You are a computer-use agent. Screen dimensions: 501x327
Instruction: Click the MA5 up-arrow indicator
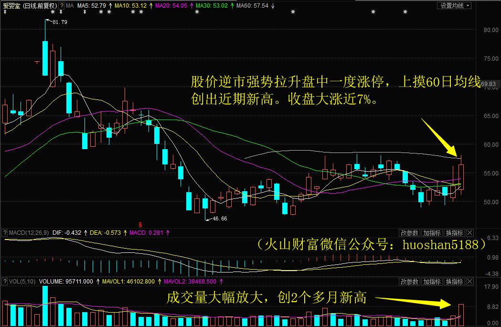tap(111, 6)
